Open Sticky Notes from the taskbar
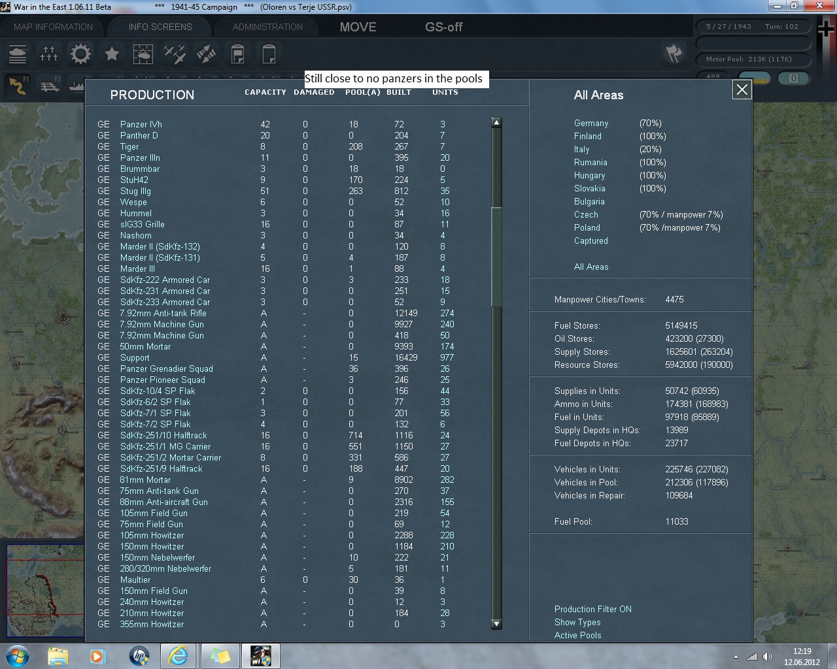 click(x=219, y=656)
